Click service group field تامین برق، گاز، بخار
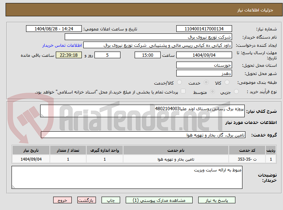This screenshot has width=283, height=210. [x=143, y=135]
